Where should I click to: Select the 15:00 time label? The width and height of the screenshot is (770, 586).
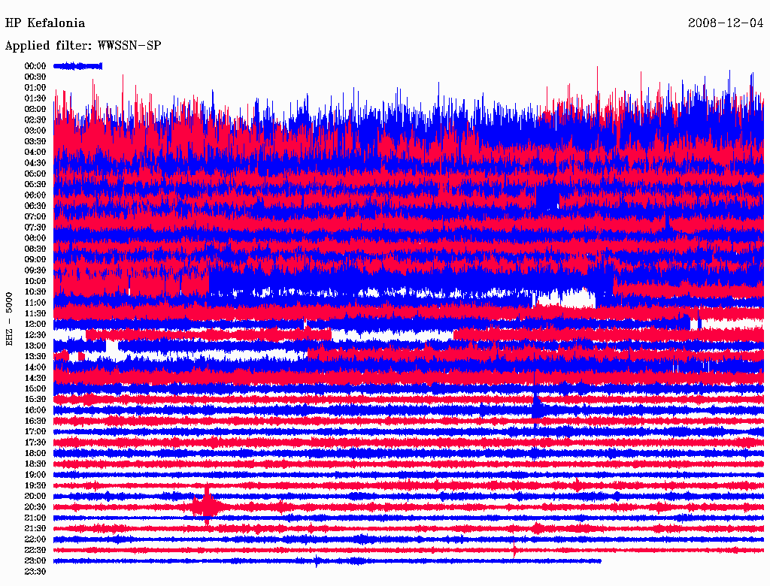click(35, 389)
